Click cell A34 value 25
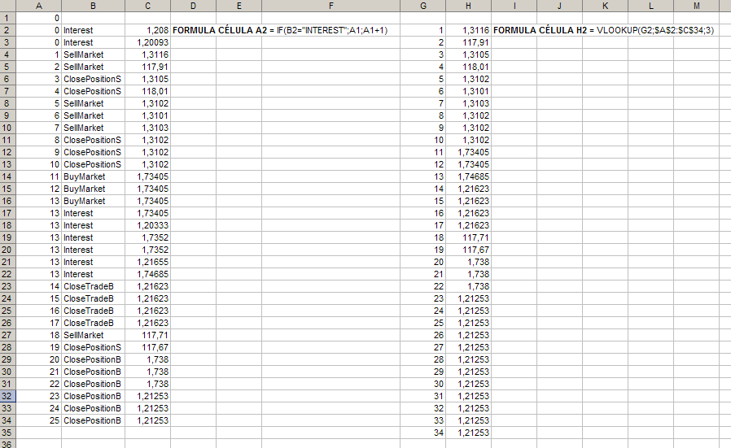This screenshot has width=731, height=448. click(39, 420)
